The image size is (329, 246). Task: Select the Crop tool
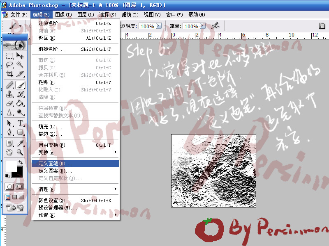9,74
